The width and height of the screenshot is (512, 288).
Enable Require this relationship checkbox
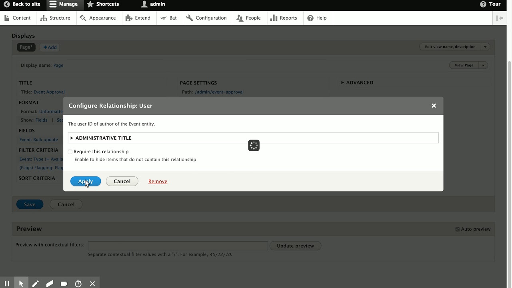tap(70, 152)
